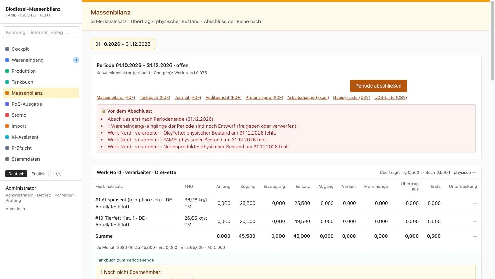Image resolution: width=495 pixels, height=279 pixels.
Task: Download UDB-Liste (CSV)
Action: pyautogui.click(x=390, y=97)
